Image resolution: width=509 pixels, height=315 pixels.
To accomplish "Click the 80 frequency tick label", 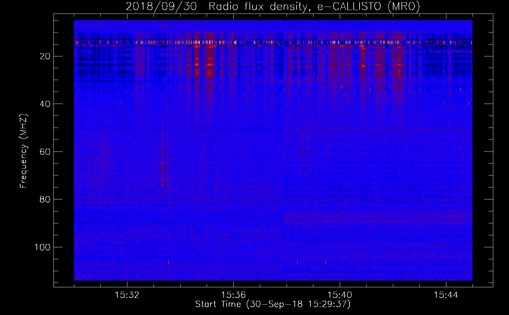I will click(45, 199).
